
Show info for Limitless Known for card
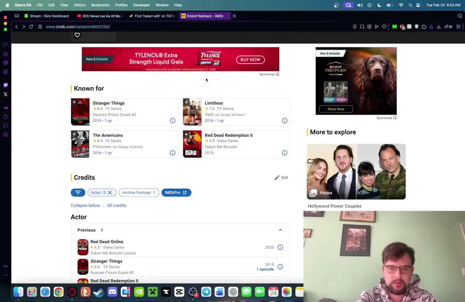(x=284, y=121)
